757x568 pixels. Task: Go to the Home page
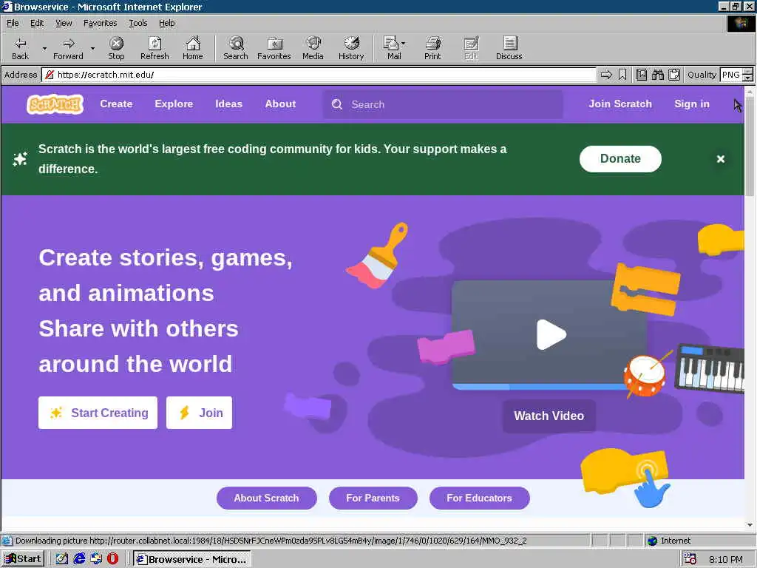pos(193,48)
